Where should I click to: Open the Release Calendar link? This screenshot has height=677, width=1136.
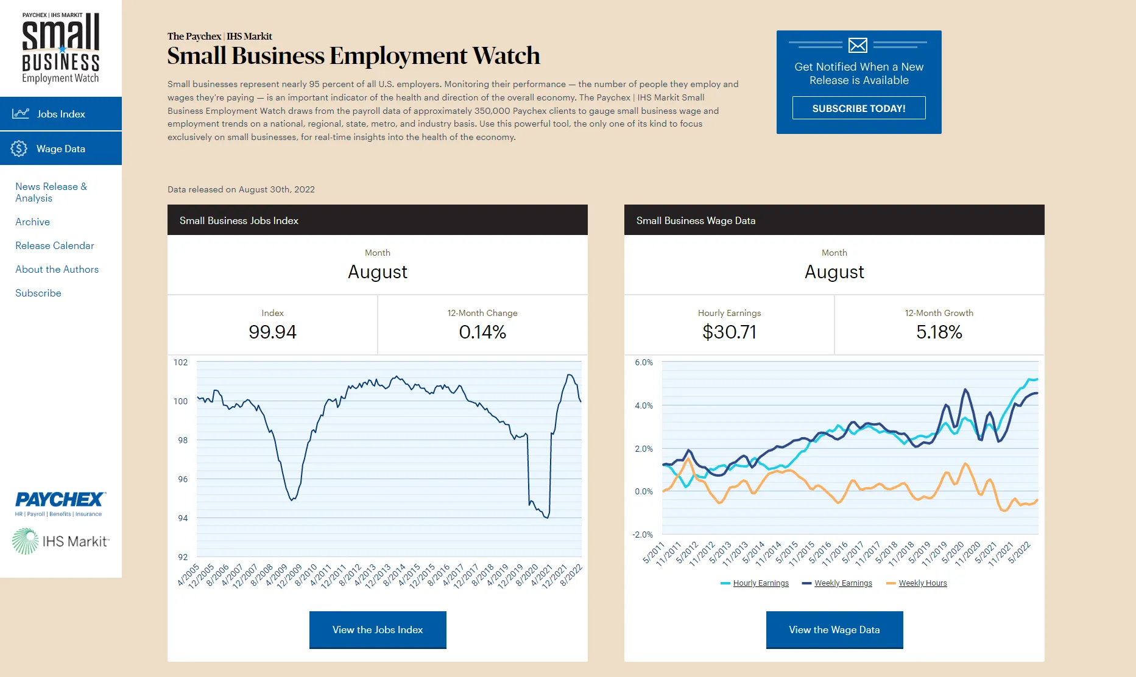point(55,246)
